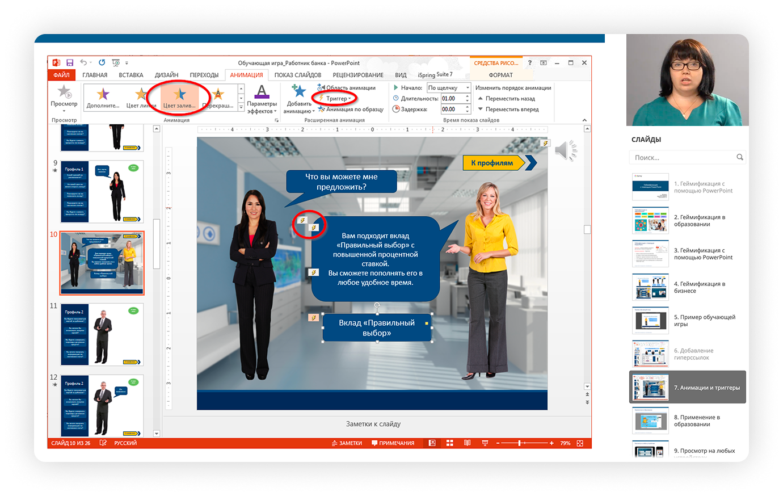Screen dimensions: 783x496
Task: Open the 'Начало' dropdown set to 'По щелчку'
Action: (x=448, y=88)
